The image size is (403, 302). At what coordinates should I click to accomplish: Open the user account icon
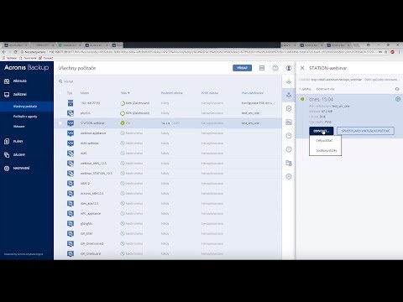(x=289, y=68)
